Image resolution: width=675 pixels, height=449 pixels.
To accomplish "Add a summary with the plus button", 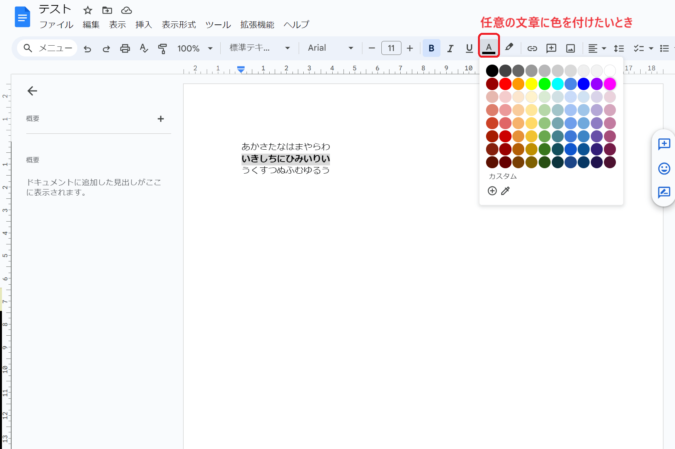I will [161, 119].
